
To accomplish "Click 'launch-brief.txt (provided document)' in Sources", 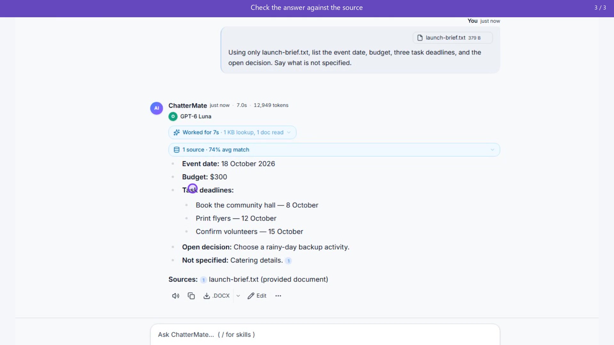I will tap(268, 279).
